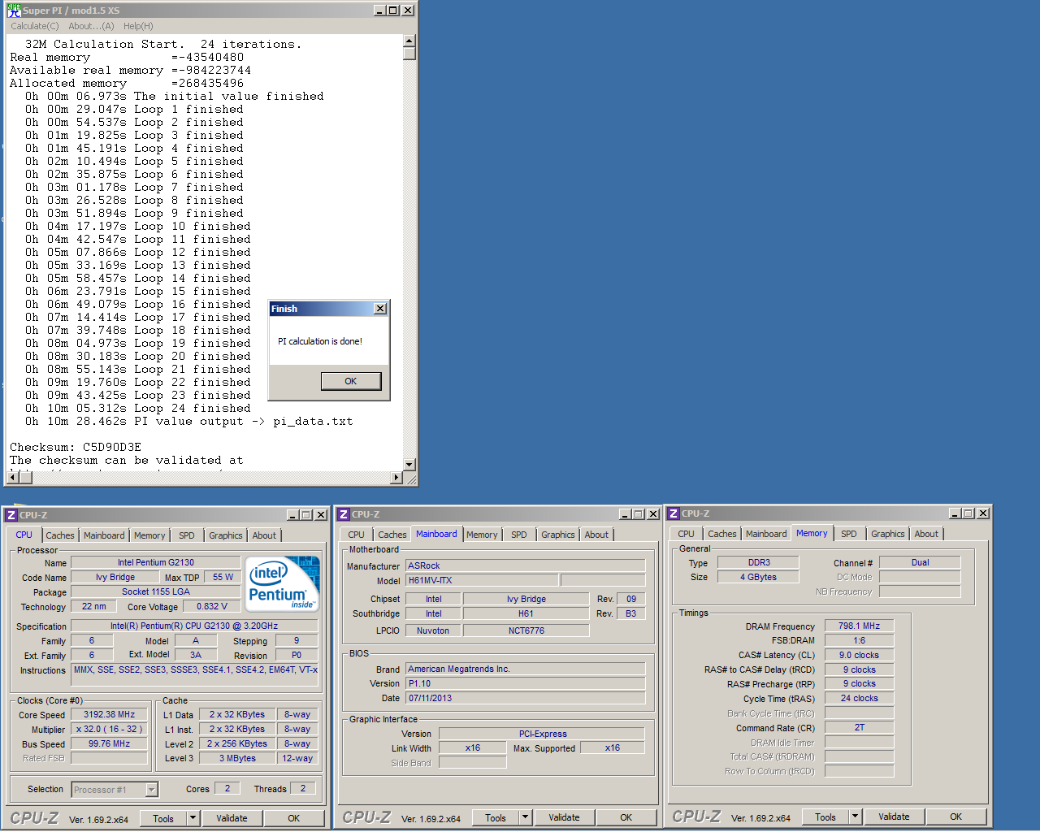Screen dimensions: 1040x832
Task: Click the Checksum C5D90D3E line
Action: (x=76, y=448)
